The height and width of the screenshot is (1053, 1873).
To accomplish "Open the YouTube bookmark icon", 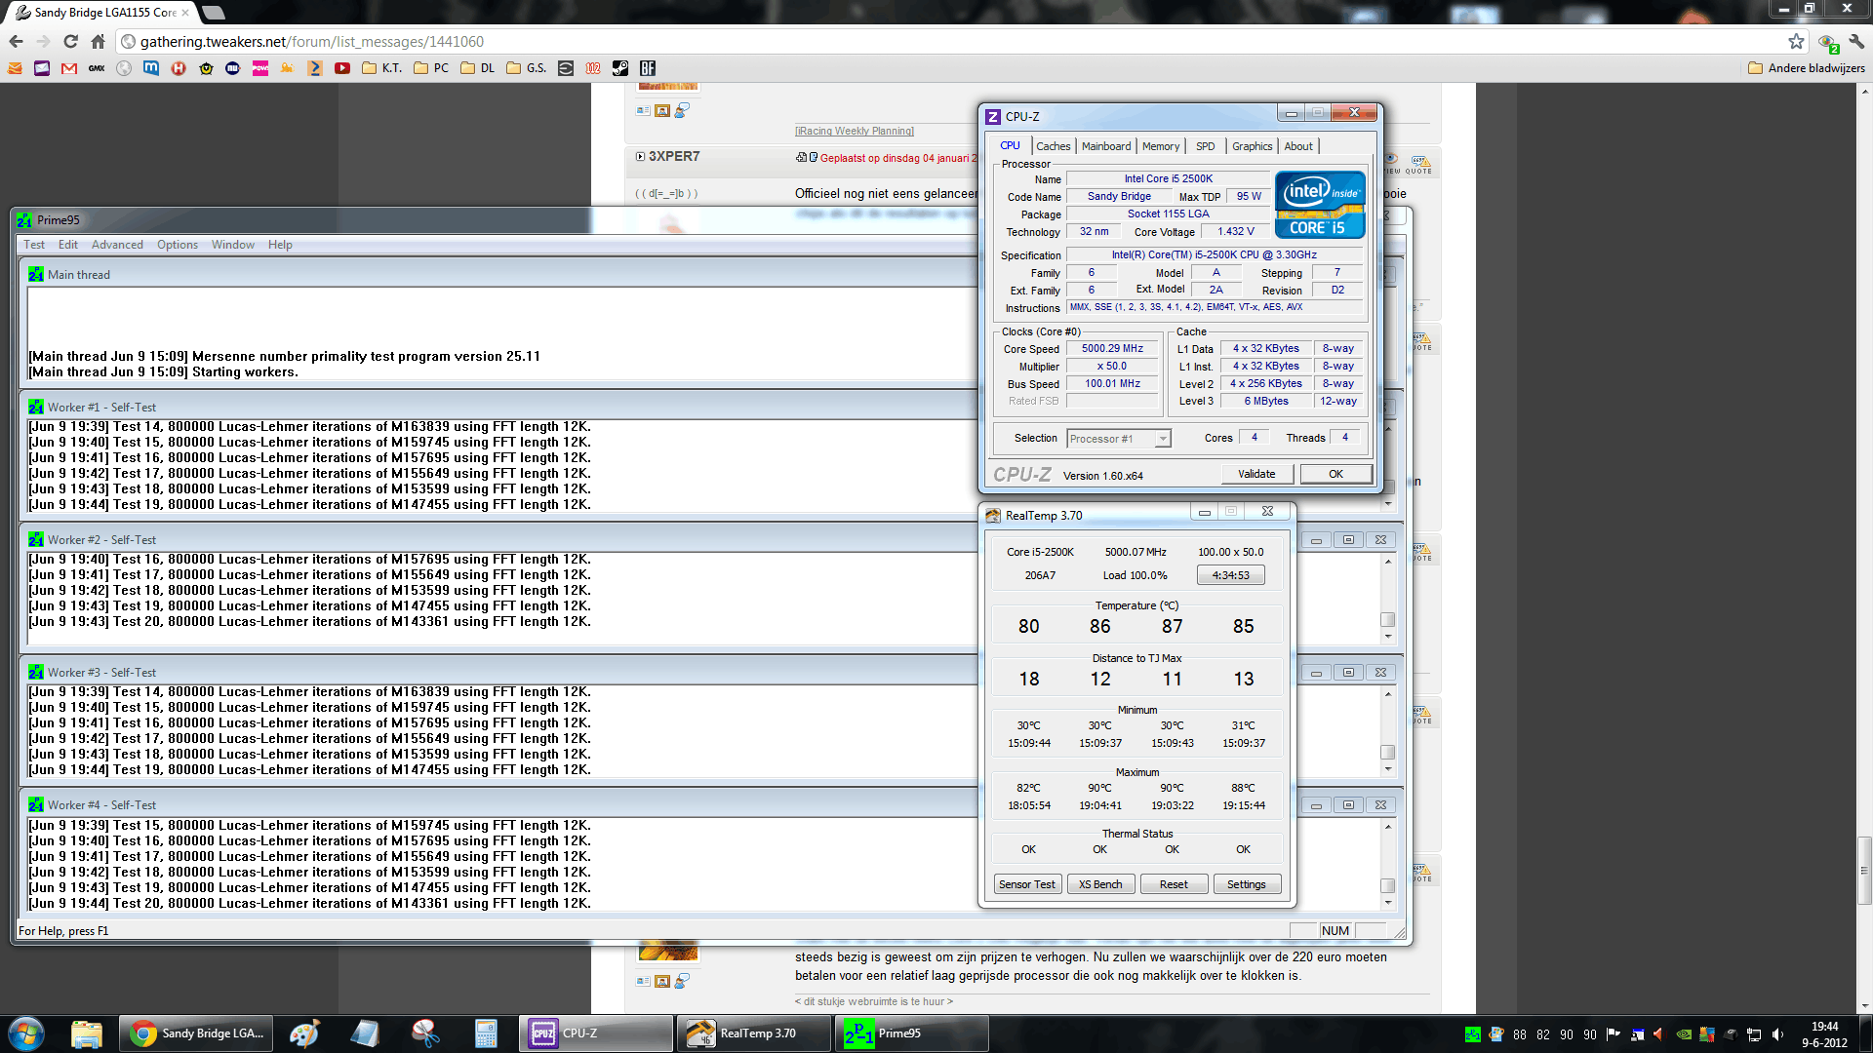I will 342,68.
